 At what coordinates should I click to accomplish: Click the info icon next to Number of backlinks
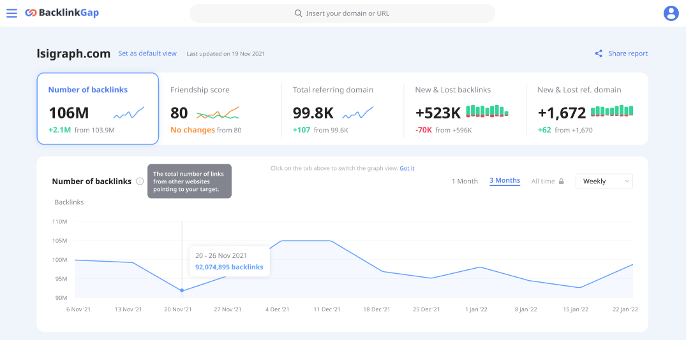pyautogui.click(x=140, y=181)
